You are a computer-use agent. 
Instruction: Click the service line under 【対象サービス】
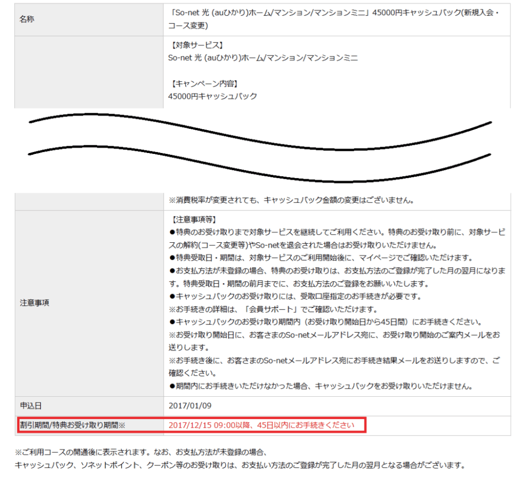(x=263, y=58)
